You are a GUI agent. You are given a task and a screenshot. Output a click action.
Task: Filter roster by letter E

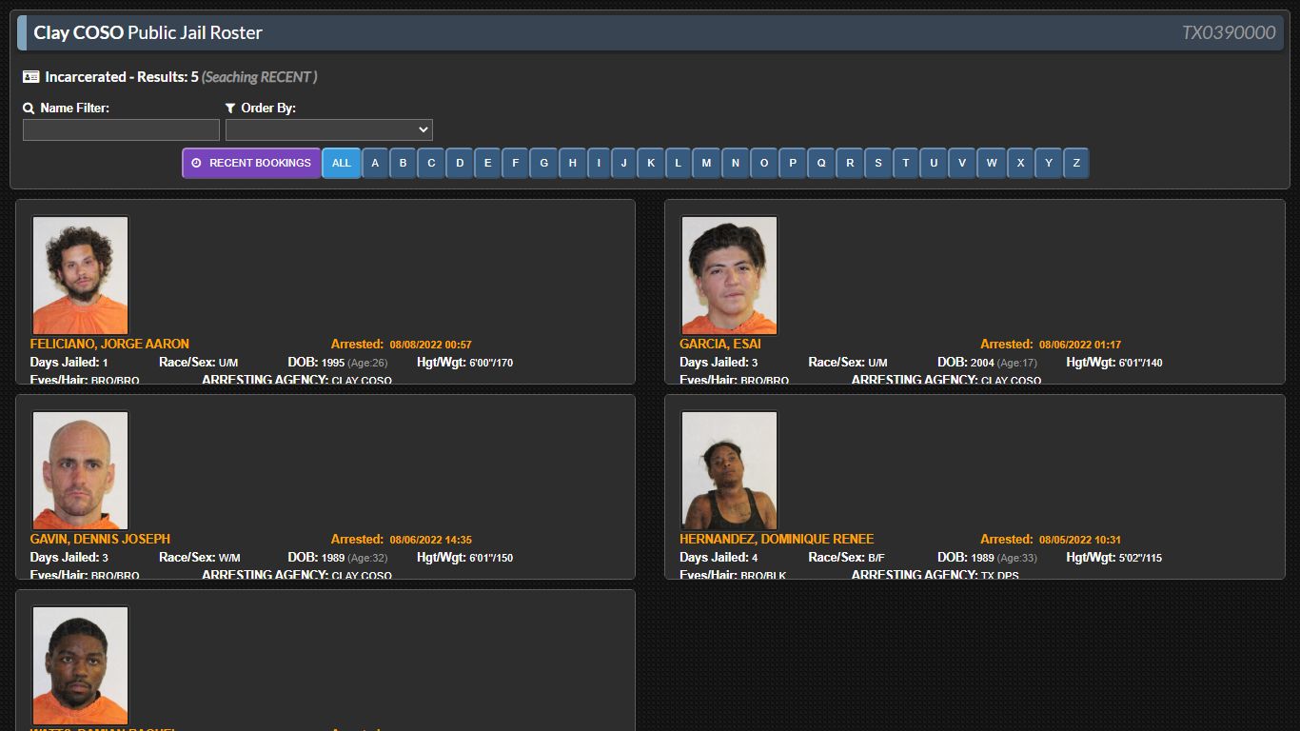[487, 163]
